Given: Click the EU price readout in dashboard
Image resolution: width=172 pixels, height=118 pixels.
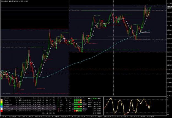Looking at the screenshot, I should pos(94,98).
